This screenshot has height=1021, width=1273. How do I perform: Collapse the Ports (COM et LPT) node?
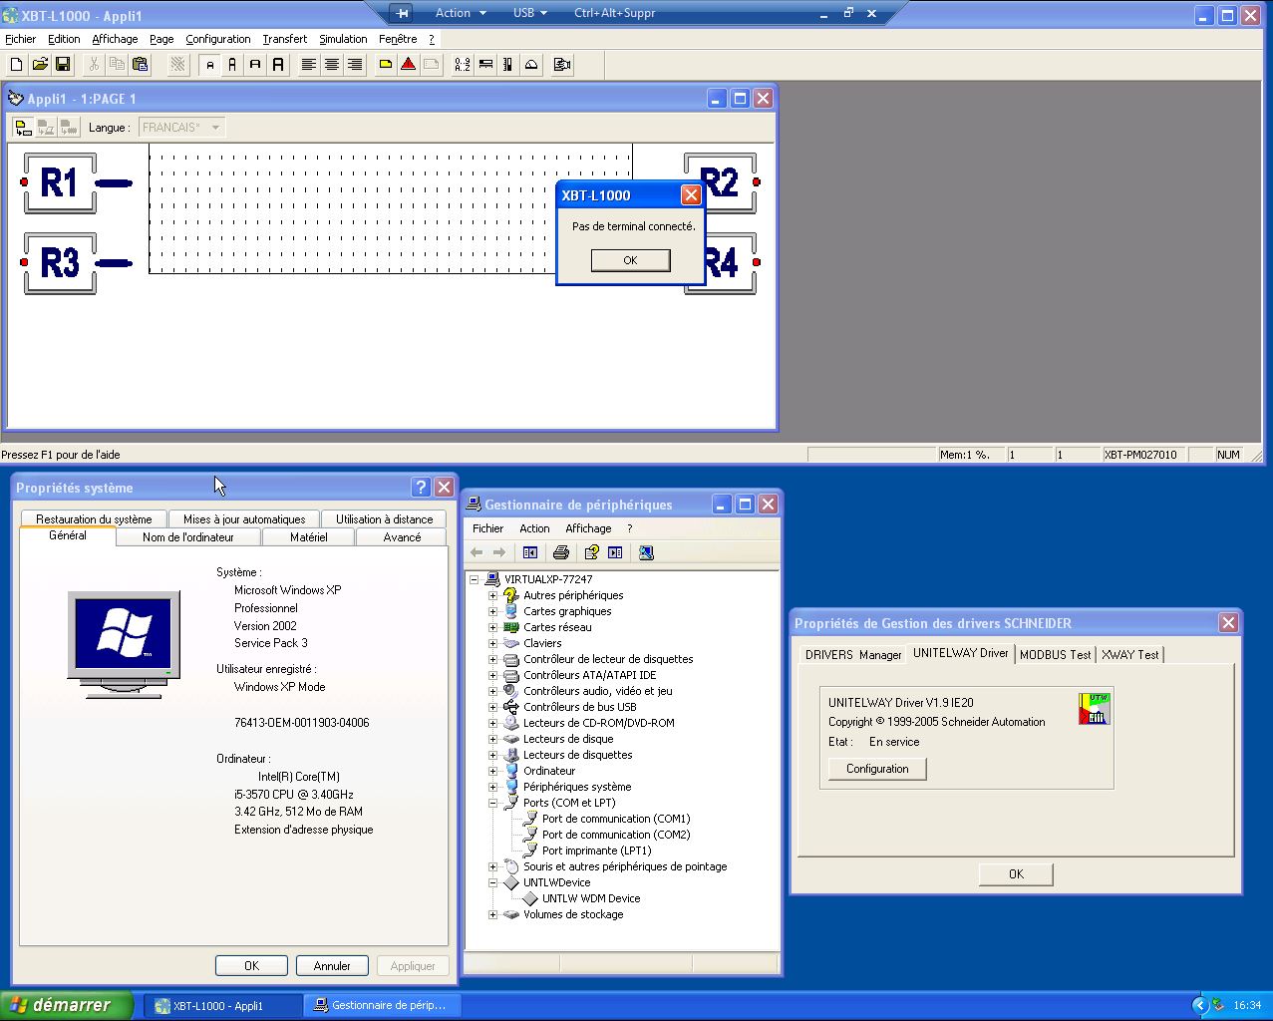(492, 803)
